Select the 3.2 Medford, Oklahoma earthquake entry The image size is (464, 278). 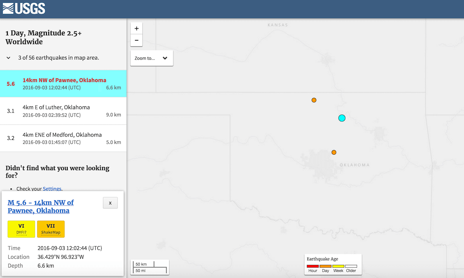63,138
